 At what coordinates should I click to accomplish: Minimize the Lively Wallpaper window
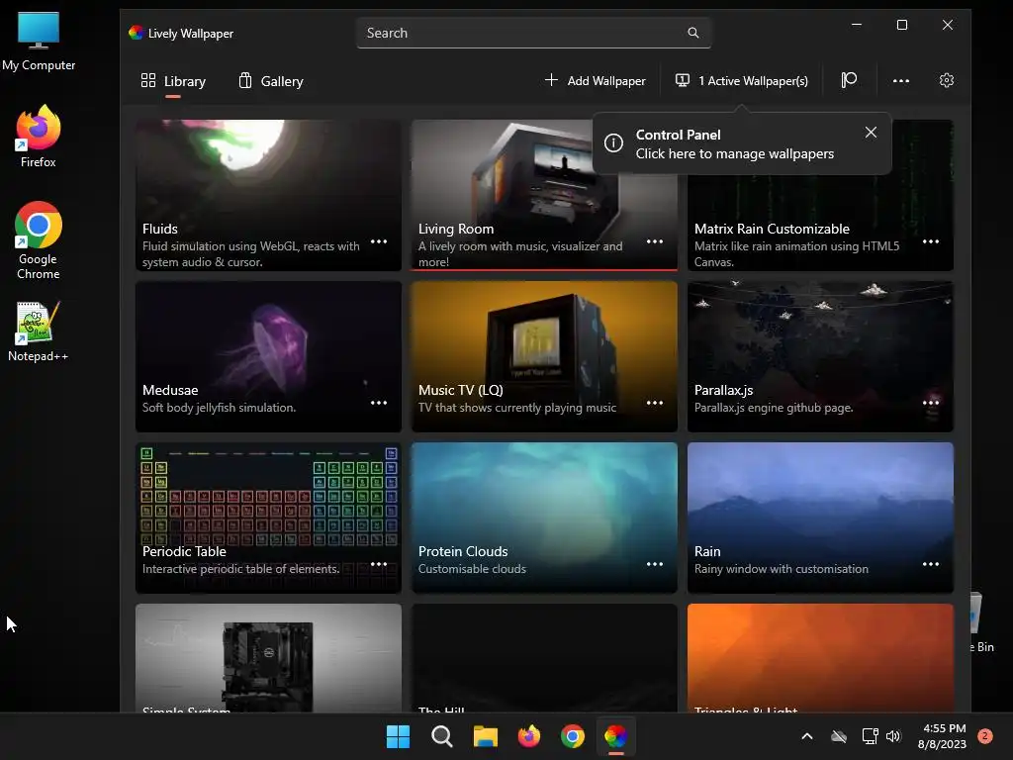pos(857,25)
